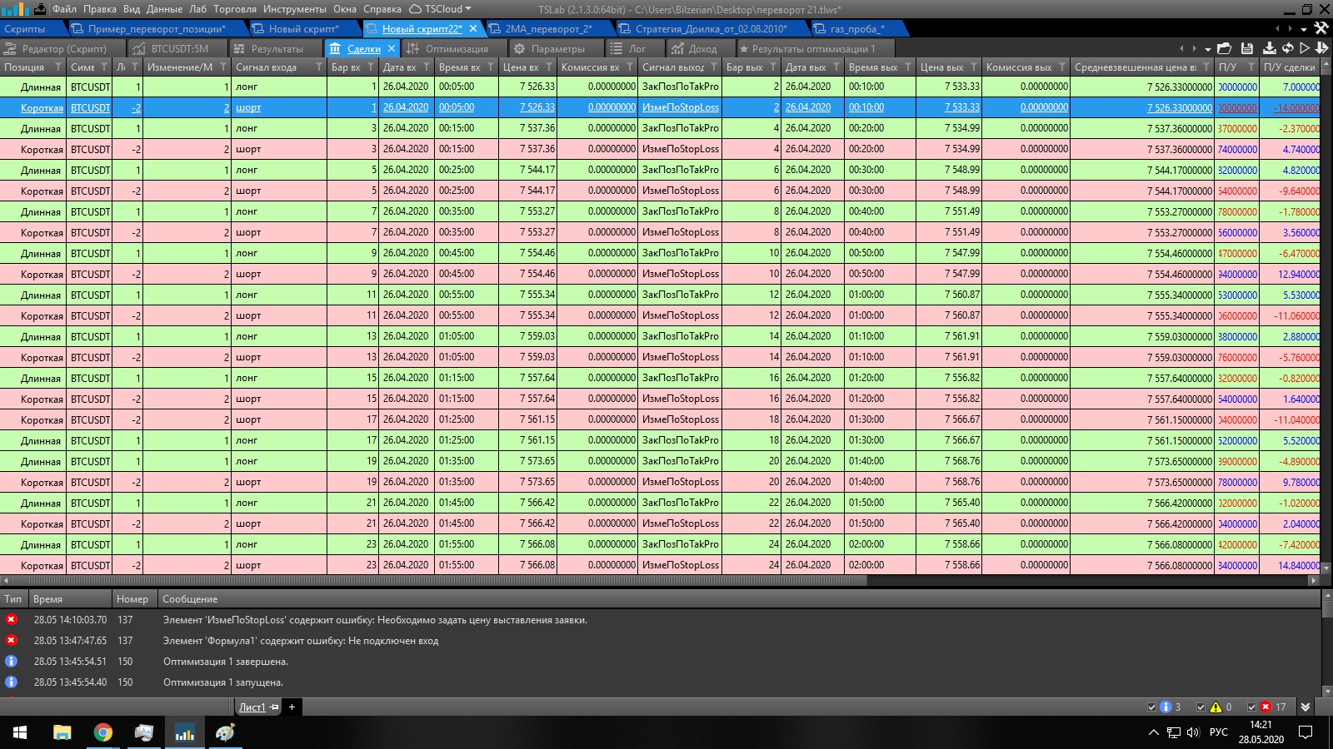Close the Сделки tab

[x=392, y=48]
